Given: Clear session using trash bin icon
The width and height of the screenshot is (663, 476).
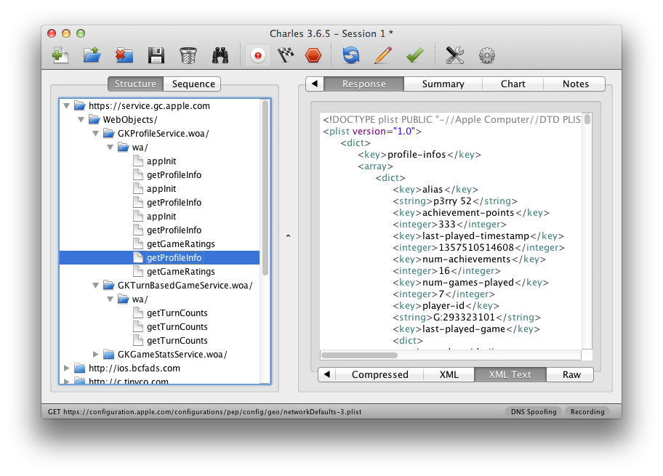Looking at the screenshot, I should (188, 55).
